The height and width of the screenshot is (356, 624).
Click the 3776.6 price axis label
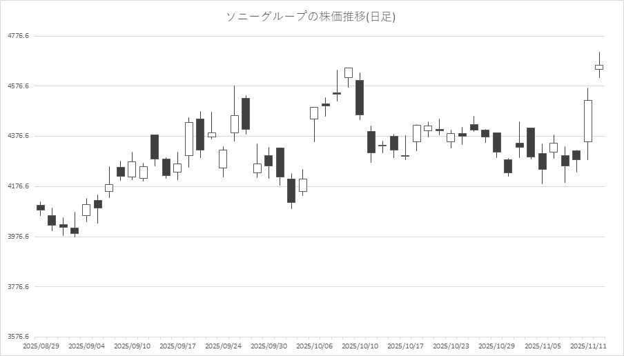click(18, 286)
